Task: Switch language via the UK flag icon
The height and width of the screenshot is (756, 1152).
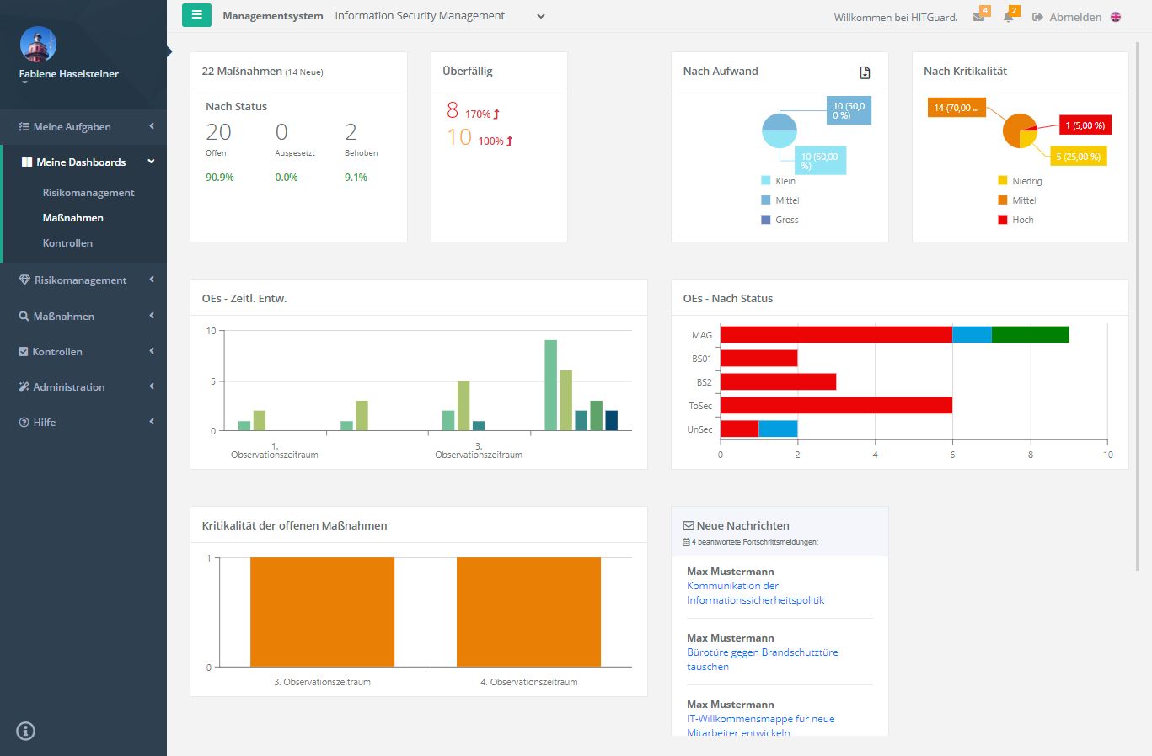Action: click(1116, 17)
